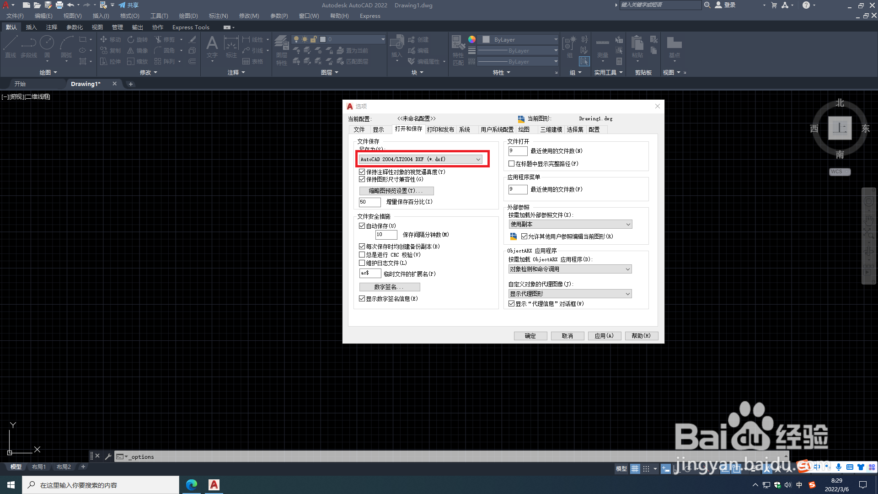Screen dimensions: 878x494
Task: Expand the Modify (修改) ribbon panel
Action: (x=148, y=72)
